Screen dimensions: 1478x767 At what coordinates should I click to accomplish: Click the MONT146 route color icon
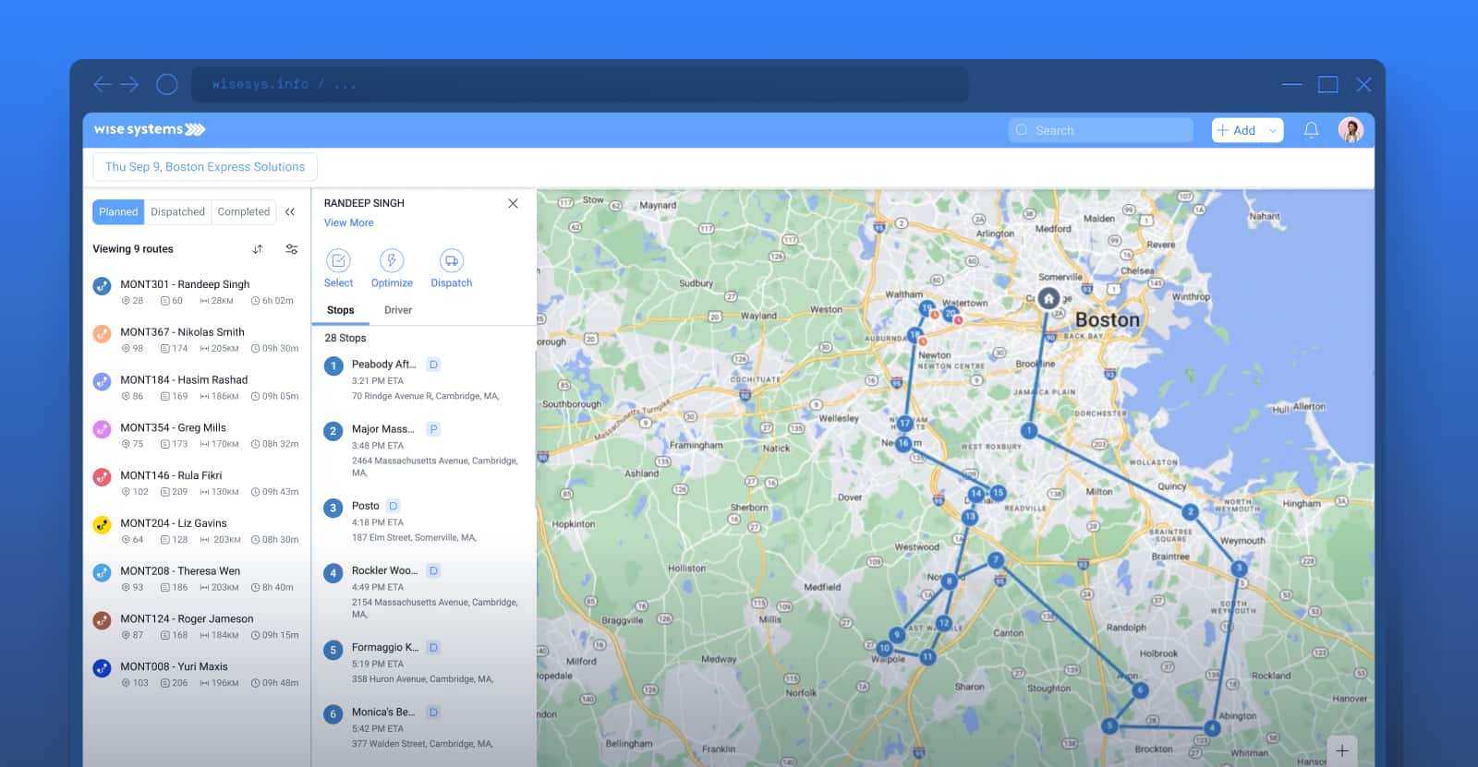coord(103,477)
